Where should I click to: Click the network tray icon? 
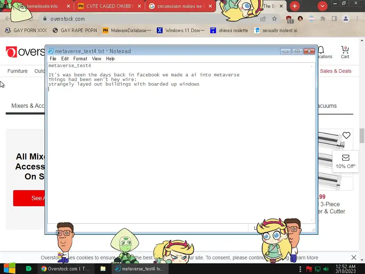pos(318,269)
